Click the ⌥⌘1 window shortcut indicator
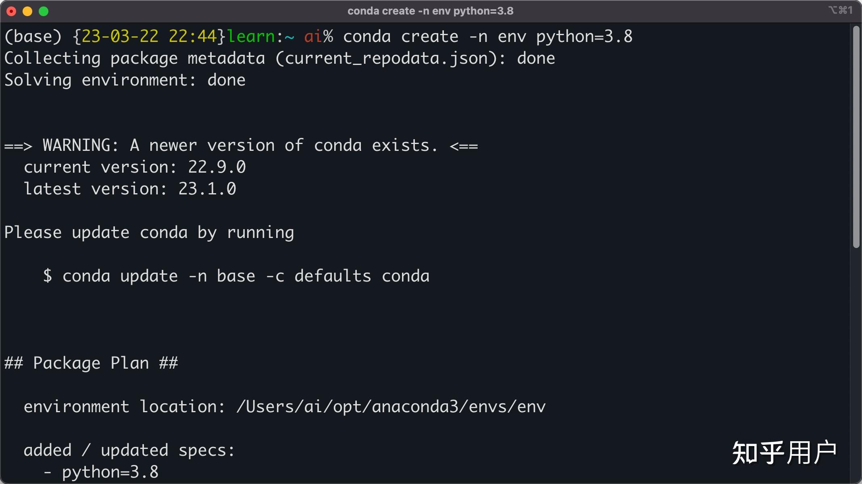 pyautogui.click(x=840, y=10)
